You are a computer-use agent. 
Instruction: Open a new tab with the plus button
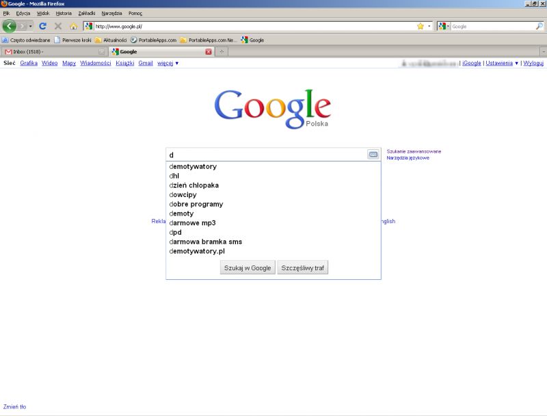coord(222,51)
